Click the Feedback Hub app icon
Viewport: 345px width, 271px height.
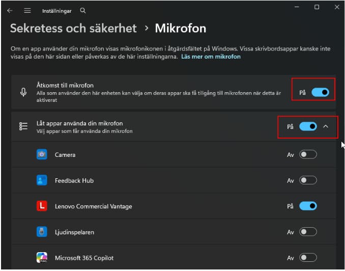pos(42,180)
